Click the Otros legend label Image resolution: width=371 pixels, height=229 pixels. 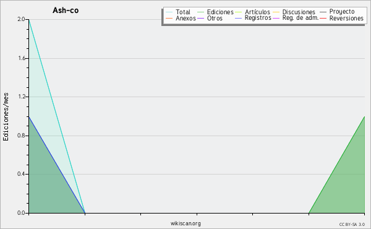pos(215,18)
